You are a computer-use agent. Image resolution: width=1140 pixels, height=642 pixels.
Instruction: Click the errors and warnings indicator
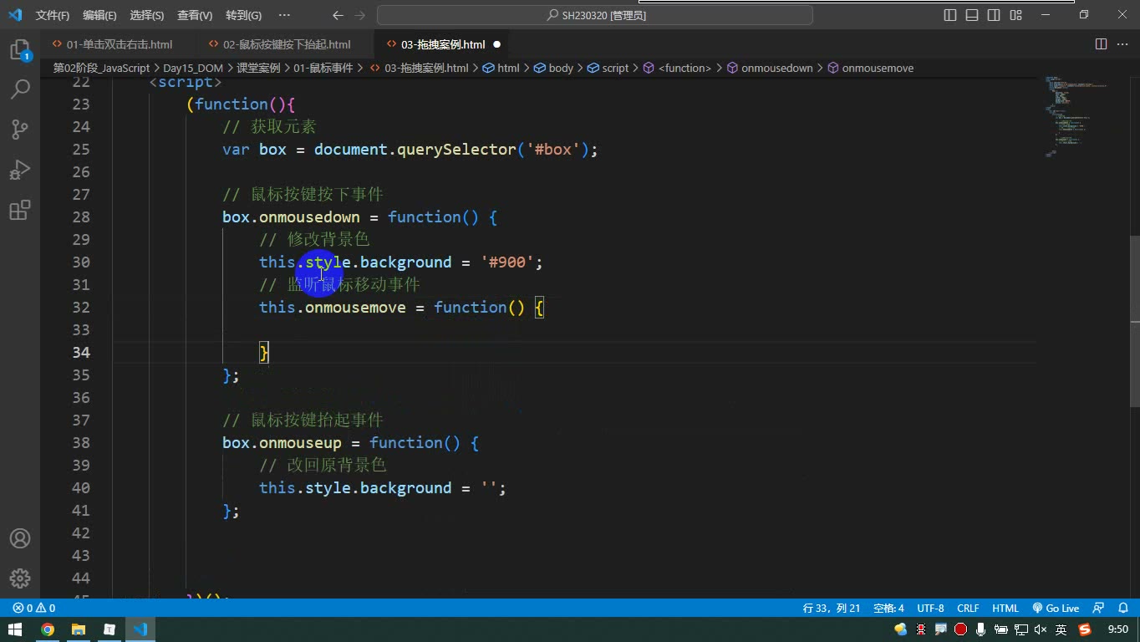[34, 608]
